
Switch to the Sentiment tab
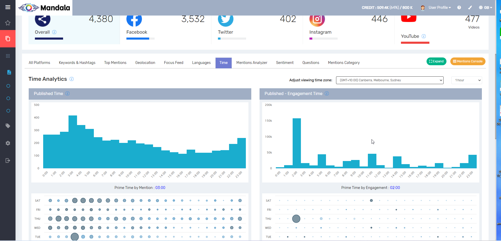[x=285, y=63]
